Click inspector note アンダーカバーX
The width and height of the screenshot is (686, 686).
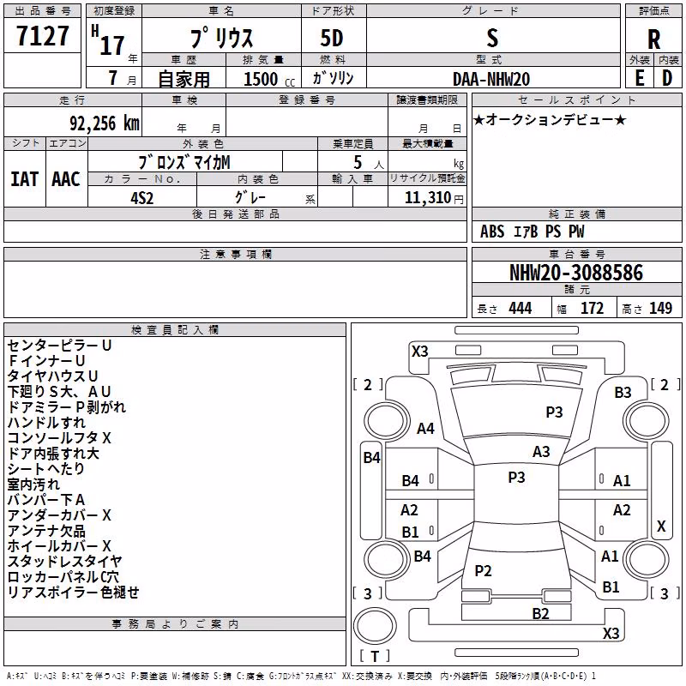click(59, 515)
